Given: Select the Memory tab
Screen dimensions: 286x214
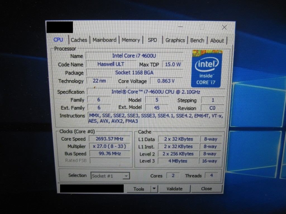Looking at the screenshot, I should click(x=131, y=40).
